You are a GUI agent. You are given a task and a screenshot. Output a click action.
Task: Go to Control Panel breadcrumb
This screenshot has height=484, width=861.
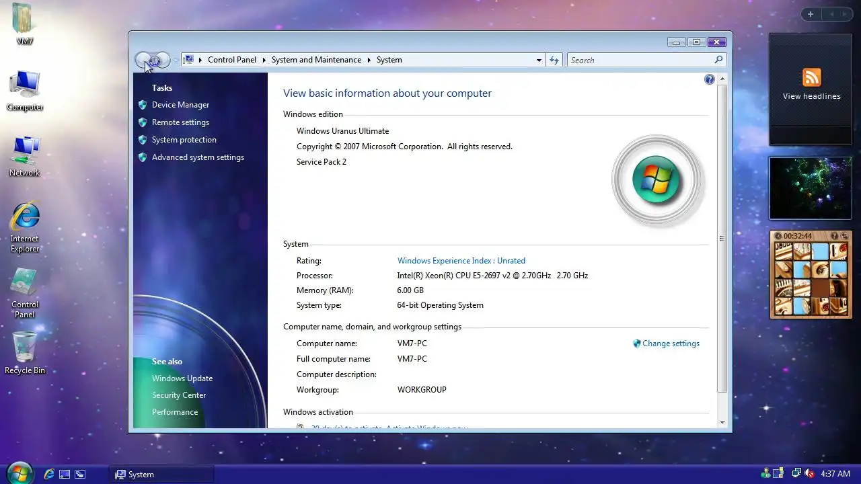click(x=232, y=60)
